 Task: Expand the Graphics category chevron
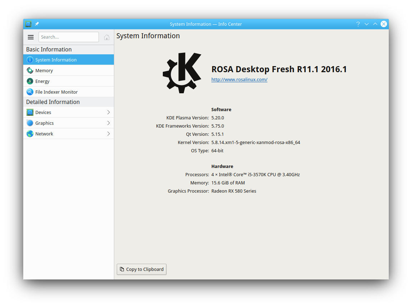pos(109,123)
